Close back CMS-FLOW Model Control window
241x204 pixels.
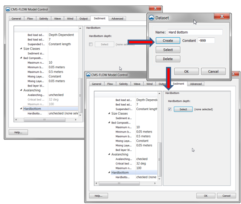coord(155,8)
